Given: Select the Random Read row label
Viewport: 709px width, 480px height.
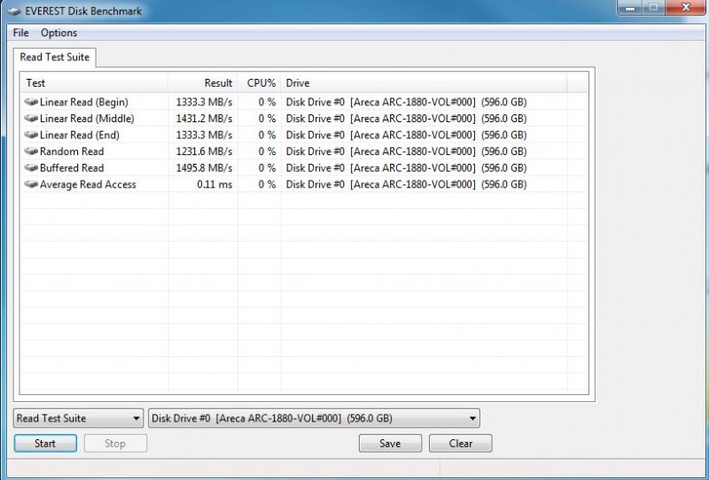Looking at the screenshot, I should point(72,151).
